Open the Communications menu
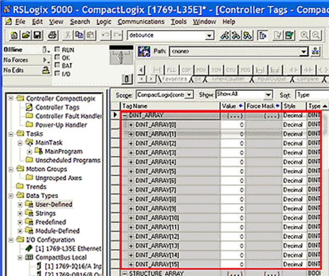The height and width of the screenshot is (276, 329). tap(141, 21)
